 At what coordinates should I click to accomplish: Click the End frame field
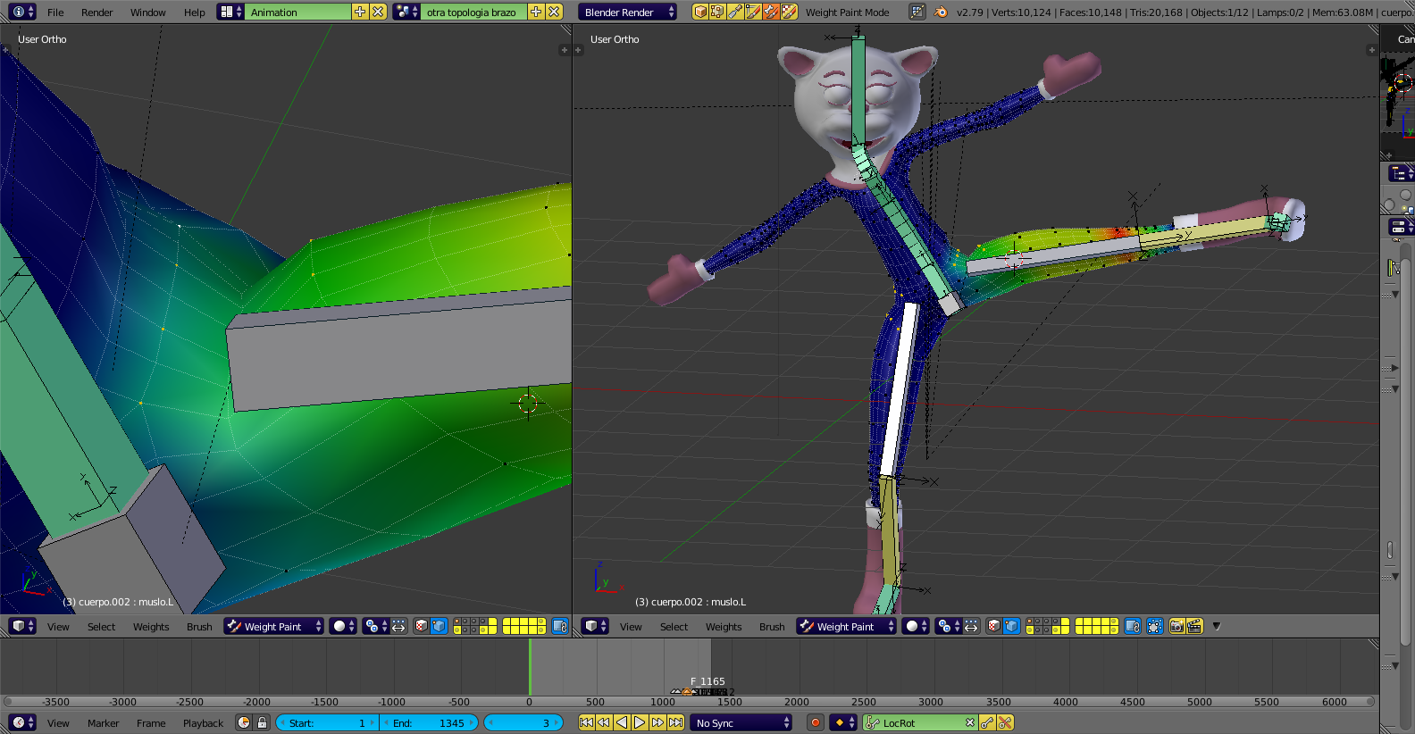coord(429,722)
